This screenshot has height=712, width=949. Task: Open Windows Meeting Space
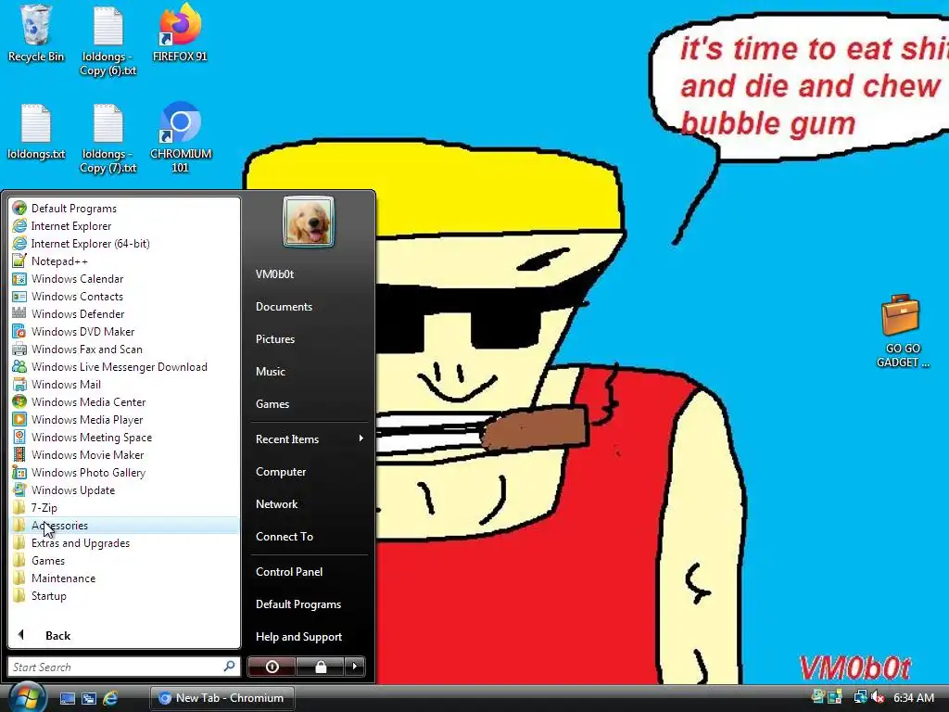click(x=124, y=438)
